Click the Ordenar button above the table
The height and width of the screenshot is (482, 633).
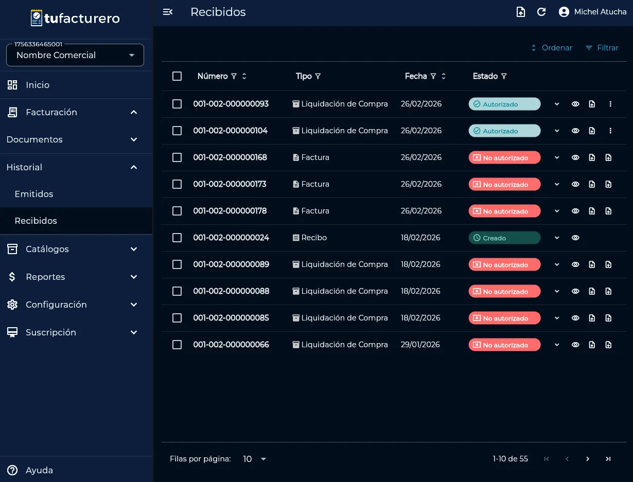tap(551, 48)
